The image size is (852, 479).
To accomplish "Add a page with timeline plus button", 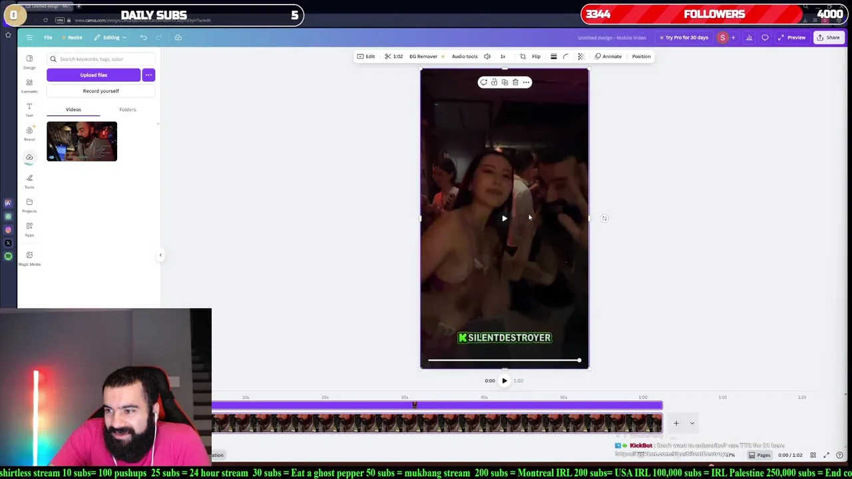I will click(676, 423).
